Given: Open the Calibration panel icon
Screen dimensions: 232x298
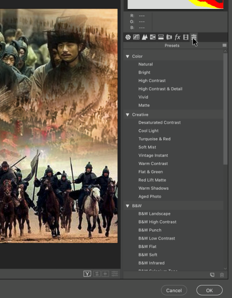Looking at the screenshot, I should tap(186, 37).
